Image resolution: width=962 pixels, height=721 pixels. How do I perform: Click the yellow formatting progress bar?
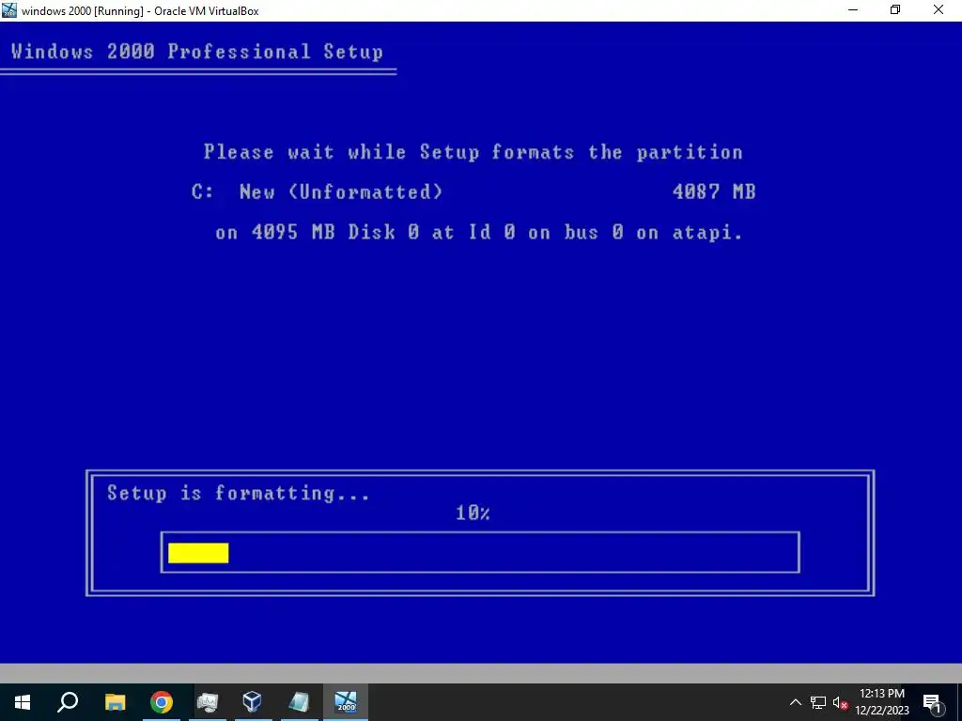198,553
